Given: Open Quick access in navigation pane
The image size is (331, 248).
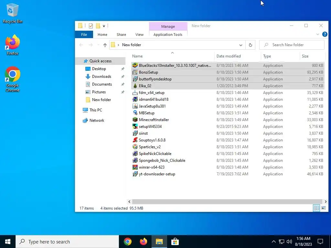Looking at the screenshot, I should point(101,61).
